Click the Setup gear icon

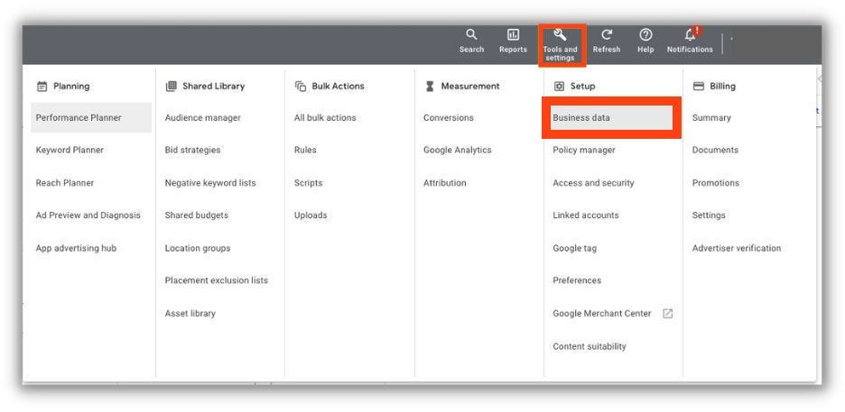(560, 86)
